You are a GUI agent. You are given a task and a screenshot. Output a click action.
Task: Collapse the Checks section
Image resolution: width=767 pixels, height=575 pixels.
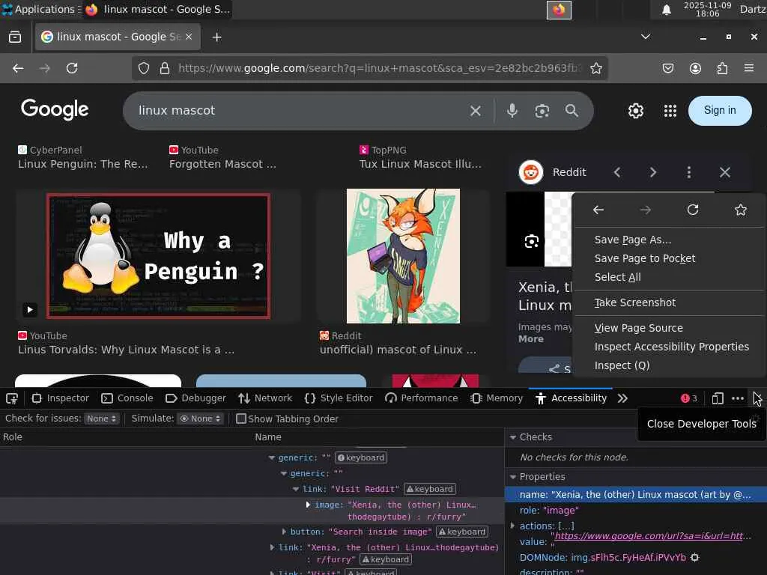coord(512,437)
